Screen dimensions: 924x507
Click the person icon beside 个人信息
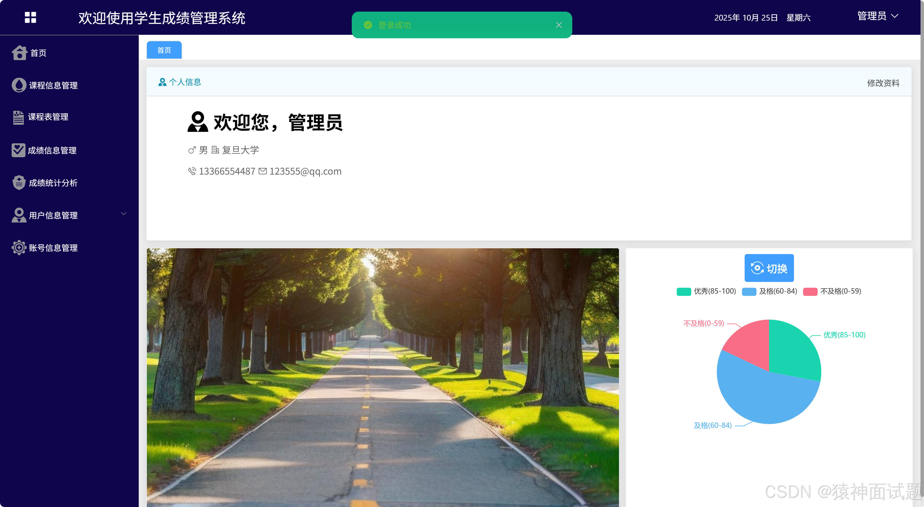pyautogui.click(x=162, y=82)
